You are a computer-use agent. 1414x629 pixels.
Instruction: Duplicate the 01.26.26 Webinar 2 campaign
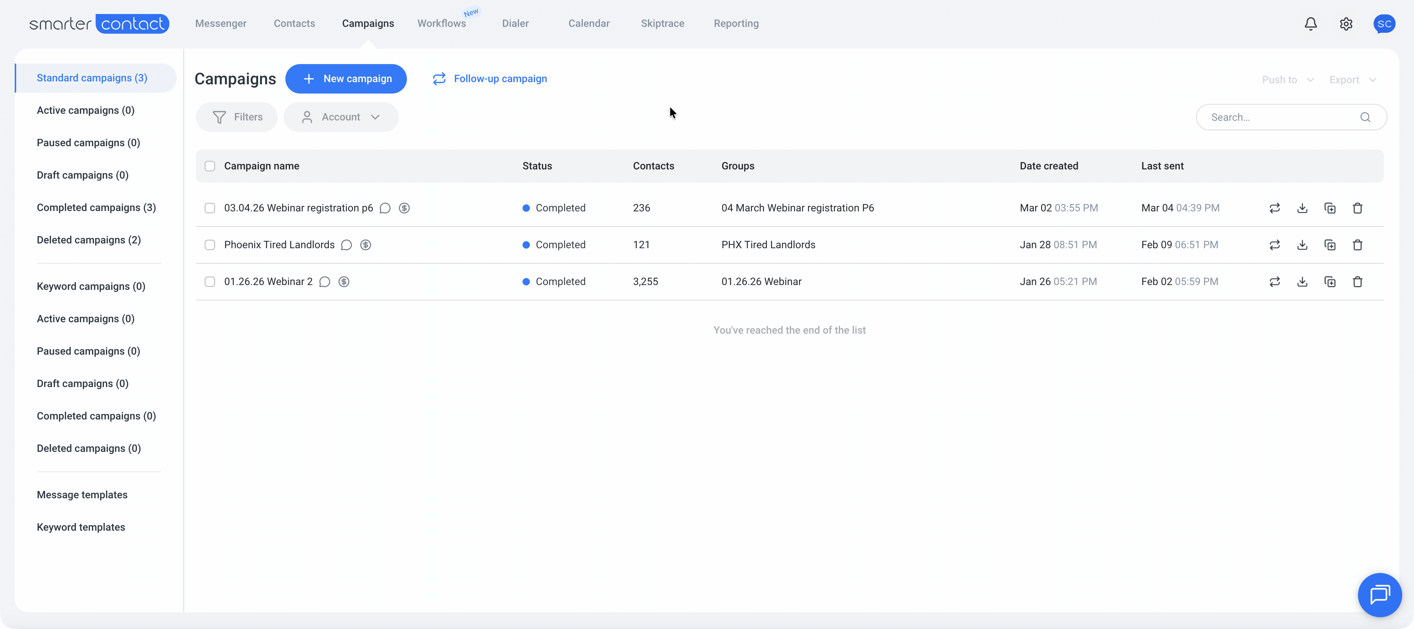point(1330,282)
